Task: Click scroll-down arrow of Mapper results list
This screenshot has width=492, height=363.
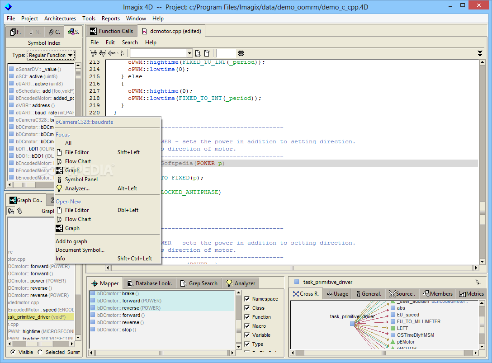Action: [x=238, y=346]
